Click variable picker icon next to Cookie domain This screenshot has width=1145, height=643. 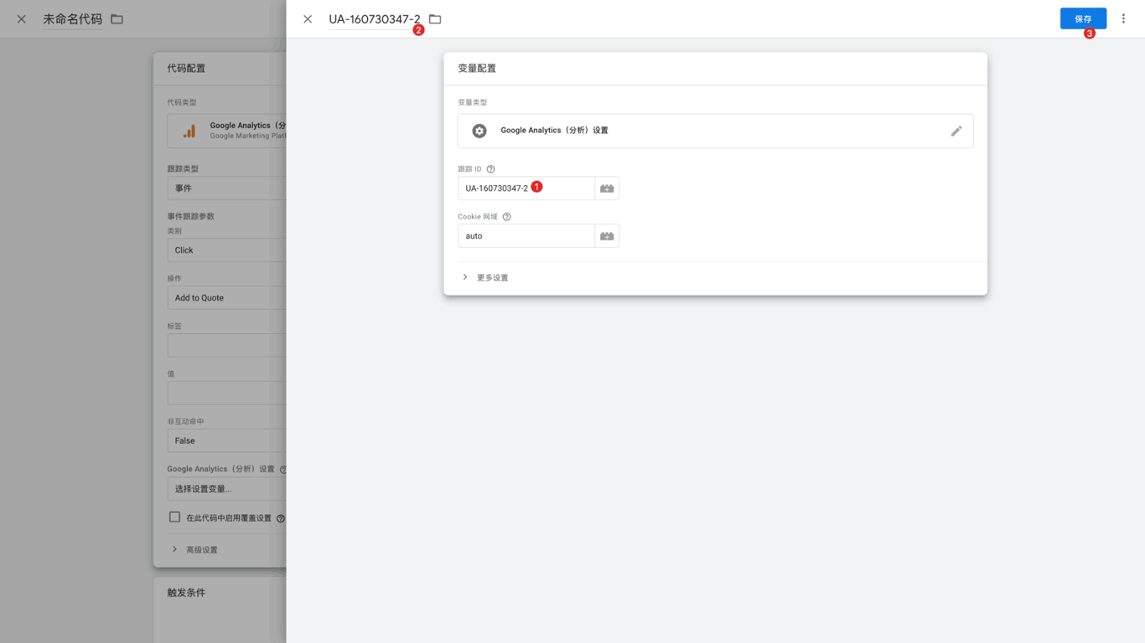[607, 236]
